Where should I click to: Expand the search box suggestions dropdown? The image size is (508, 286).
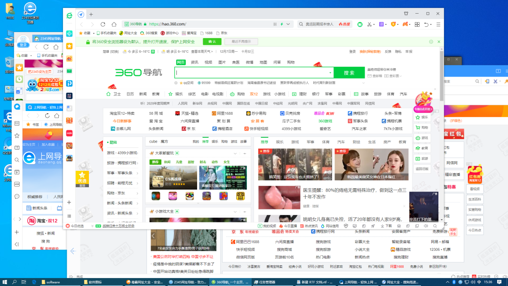point(330,73)
